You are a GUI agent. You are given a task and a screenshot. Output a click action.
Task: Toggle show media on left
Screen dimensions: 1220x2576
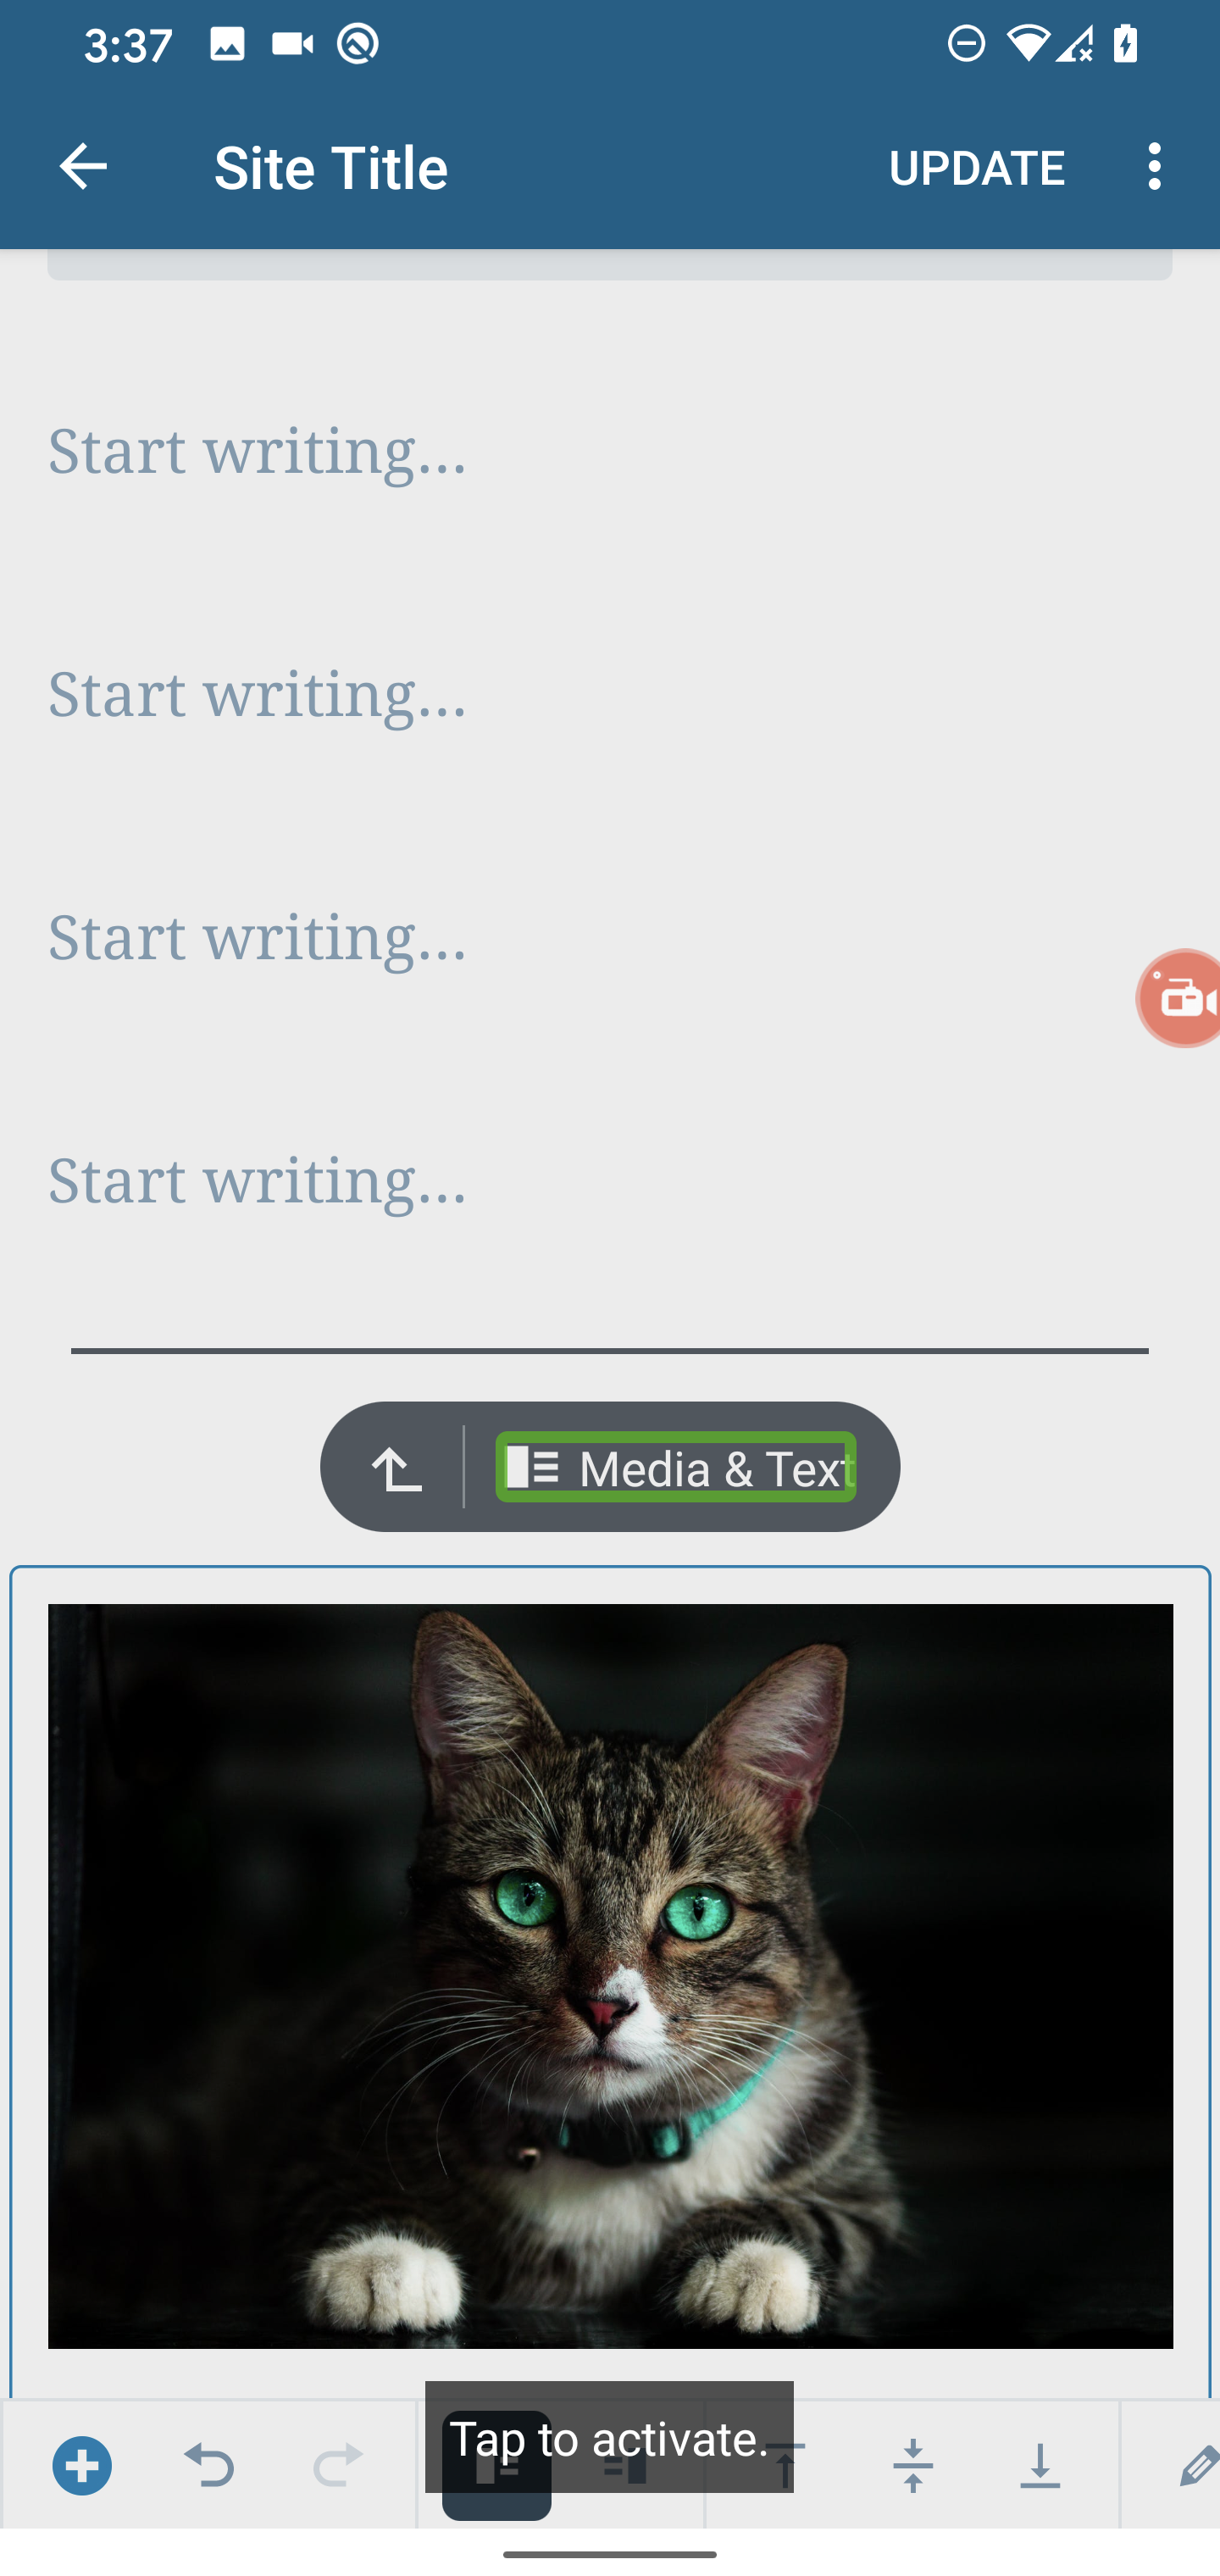pos(497,2465)
